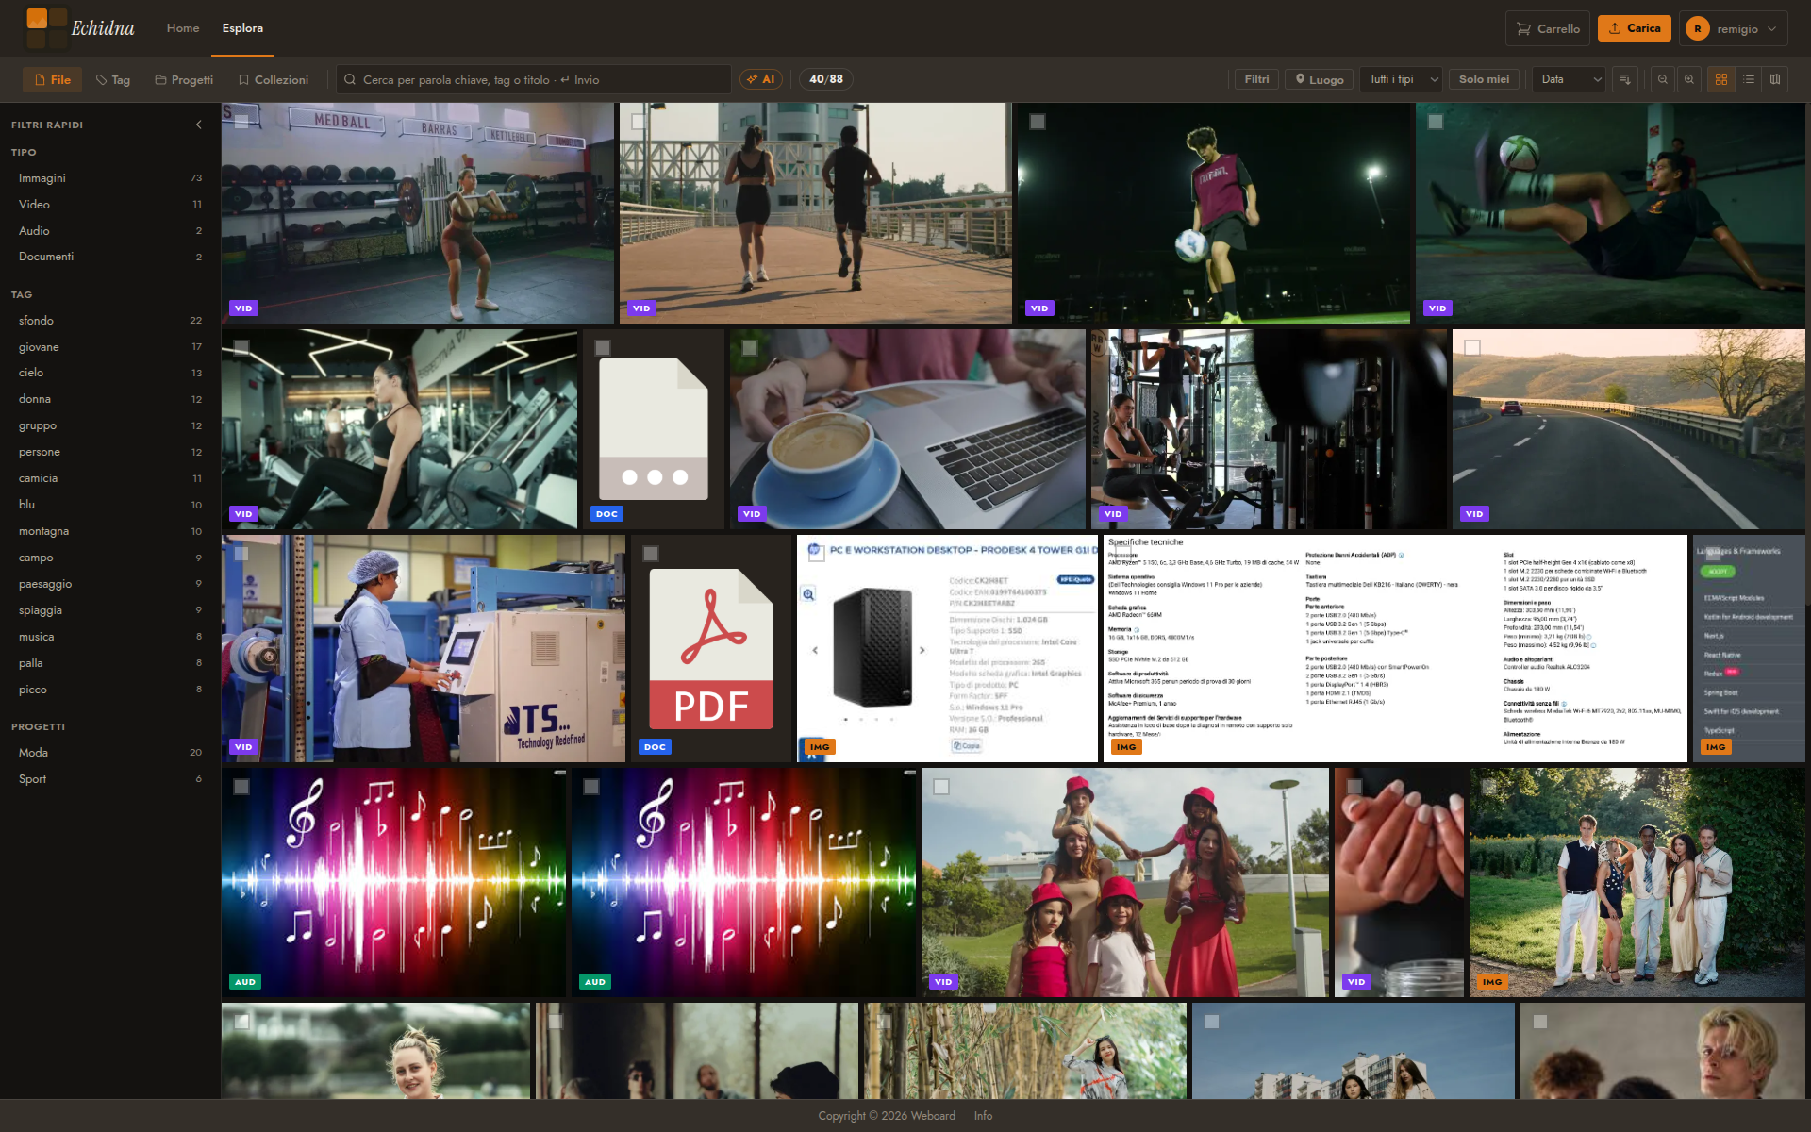This screenshot has width=1811, height=1132.
Task: Click the Carica upload button
Action: click(x=1635, y=28)
